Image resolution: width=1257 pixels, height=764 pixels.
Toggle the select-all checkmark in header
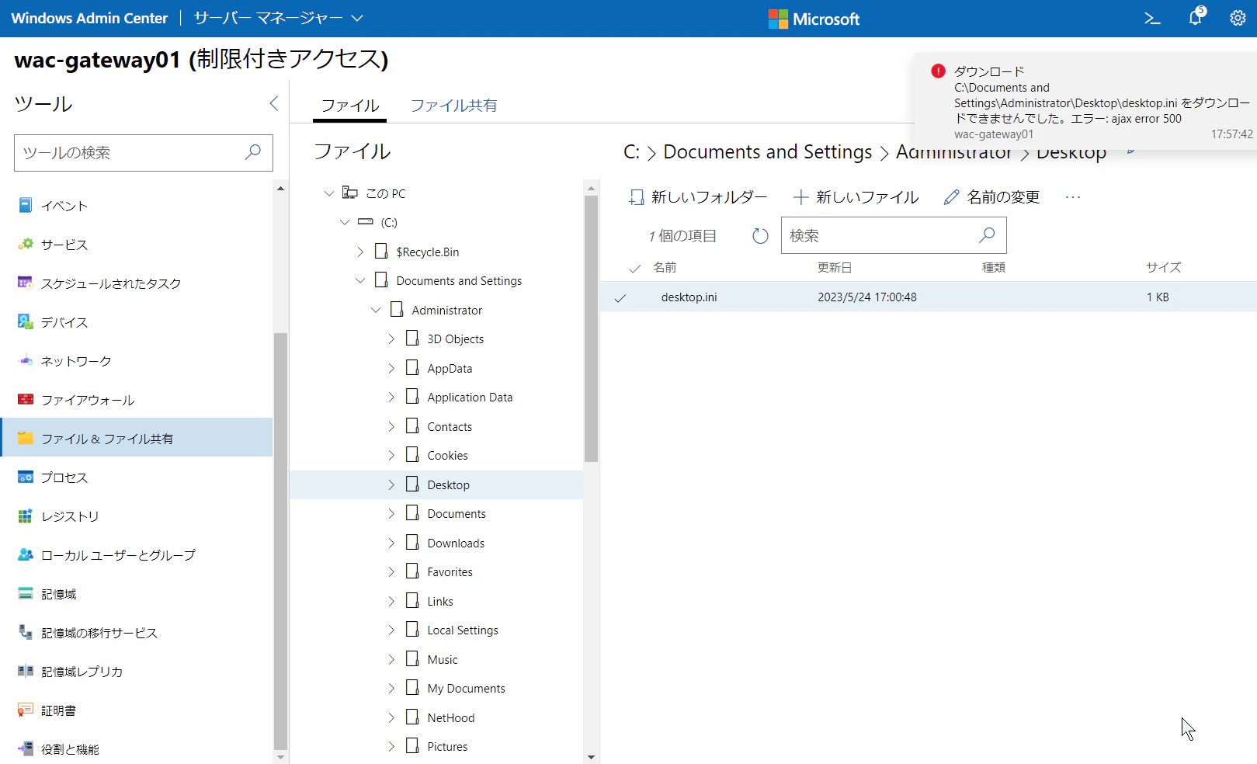click(x=635, y=268)
